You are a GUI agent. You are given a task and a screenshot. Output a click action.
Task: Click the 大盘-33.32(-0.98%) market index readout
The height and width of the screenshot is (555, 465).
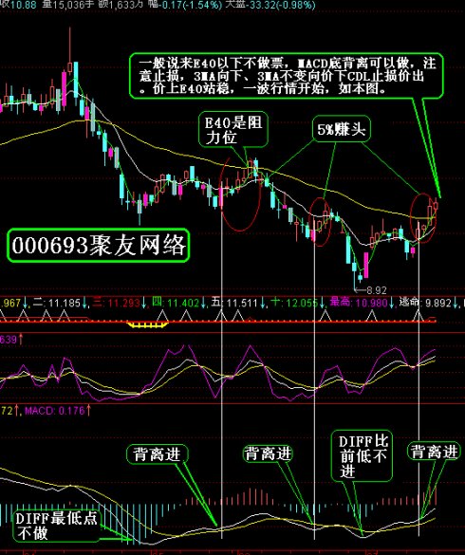click(x=270, y=5)
